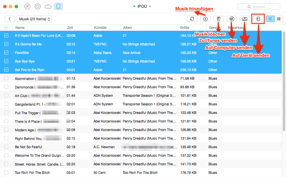Click A.C. Newman artist cell
This screenshot has width=286, height=177.
(x=104, y=147)
